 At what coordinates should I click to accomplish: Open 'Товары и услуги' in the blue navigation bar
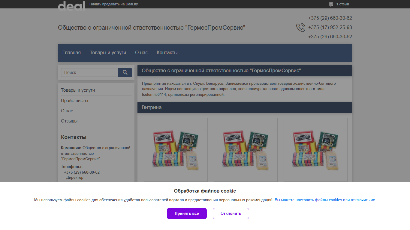click(108, 53)
